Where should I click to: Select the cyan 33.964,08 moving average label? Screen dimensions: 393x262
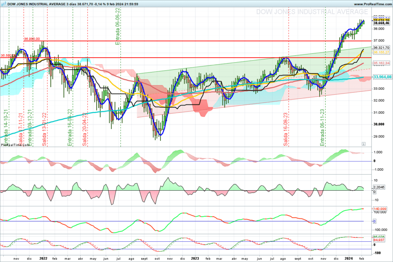click(x=382, y=77)
